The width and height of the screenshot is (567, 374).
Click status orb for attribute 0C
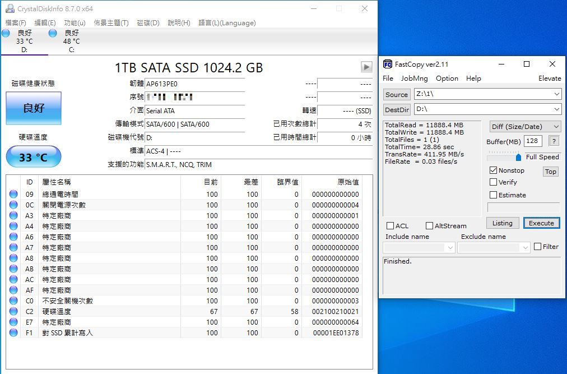13,205
